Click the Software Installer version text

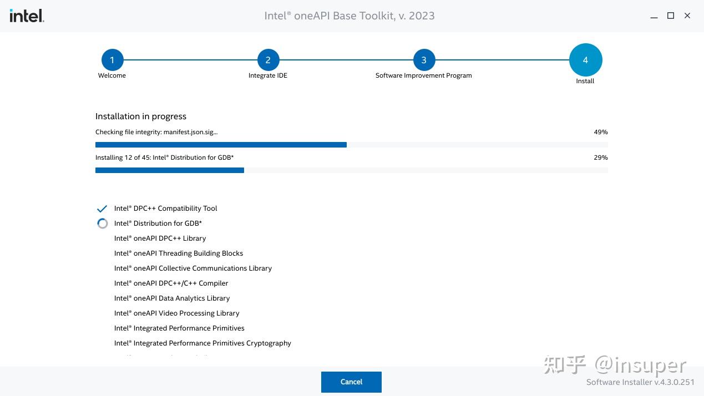pos(640,382)
